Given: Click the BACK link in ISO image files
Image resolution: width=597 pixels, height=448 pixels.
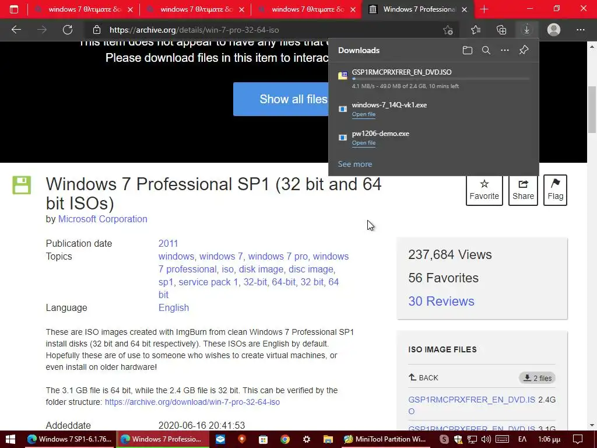Looking at the screenshot, I should (423, 377).
